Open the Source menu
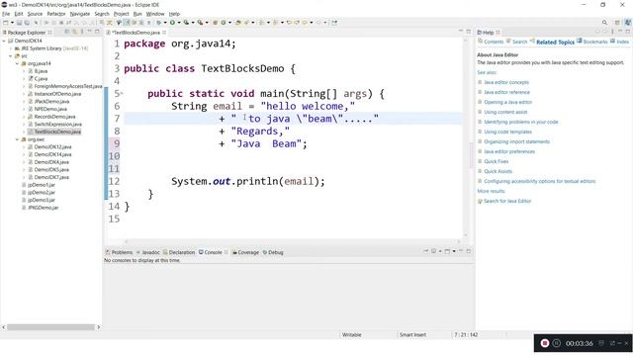The height and width of the screenshot is (356, 633). [35, 14]
